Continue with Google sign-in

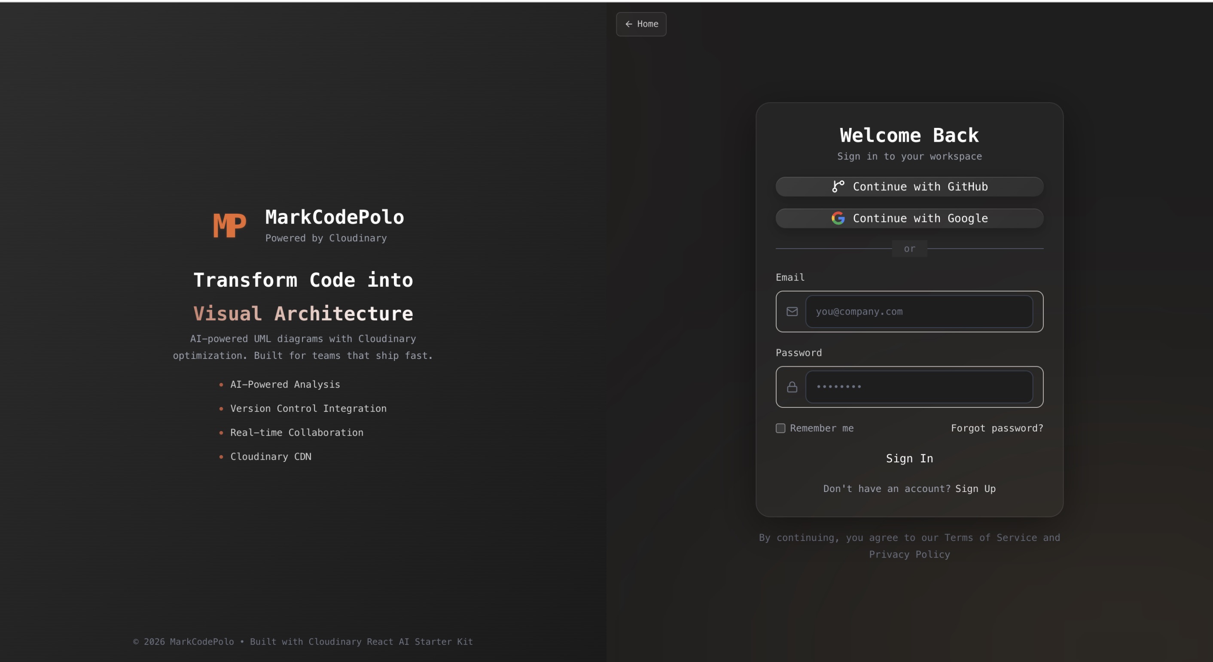coord(909,219)
